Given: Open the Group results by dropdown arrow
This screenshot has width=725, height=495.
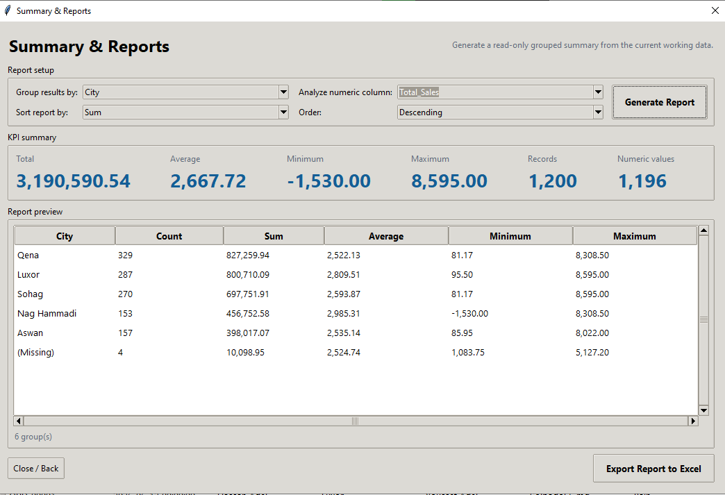Looking at the screenshot, I should 283,92.
